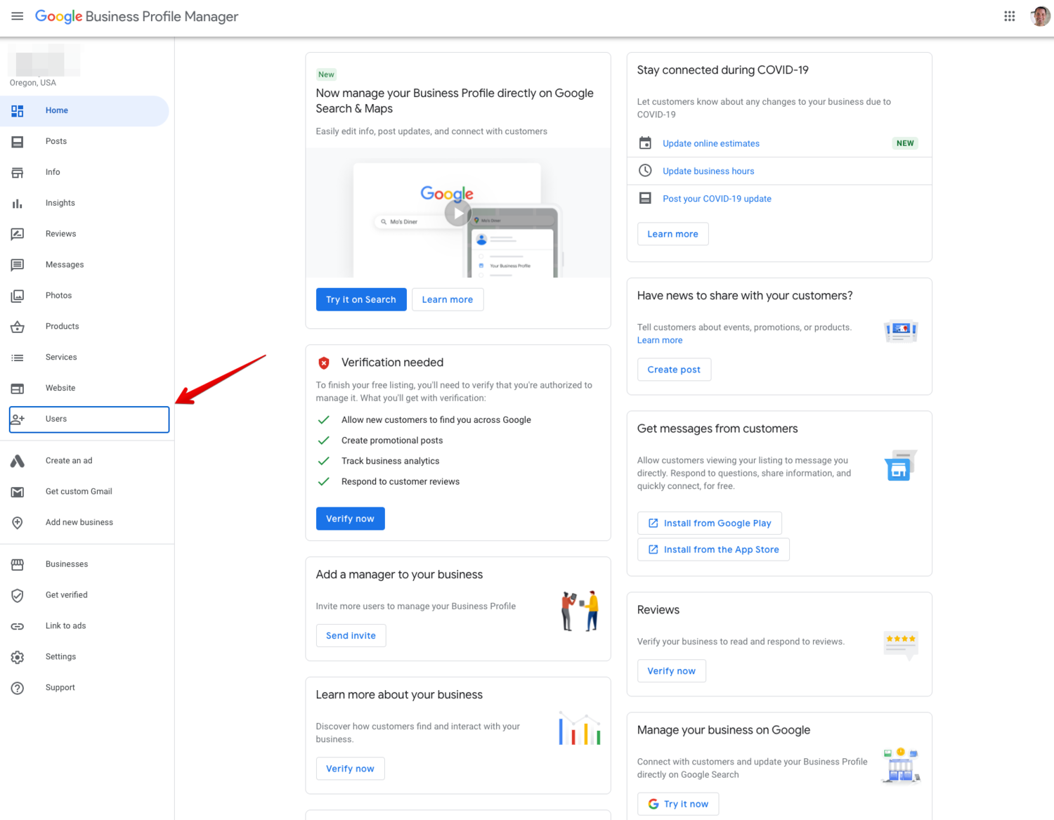1054x820 pixels.
Task: Open the Google apps grid
Action: point(1010,16)
